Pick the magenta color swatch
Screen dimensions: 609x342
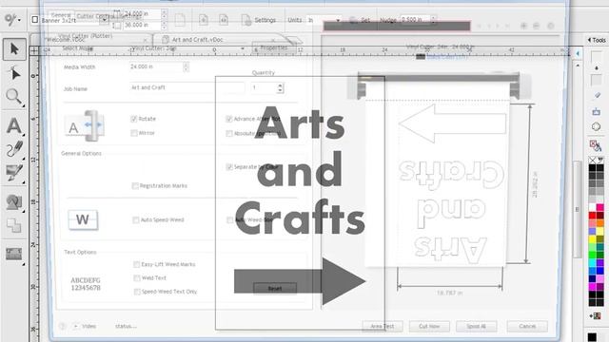pyautogui.click(x=592, y=286)
